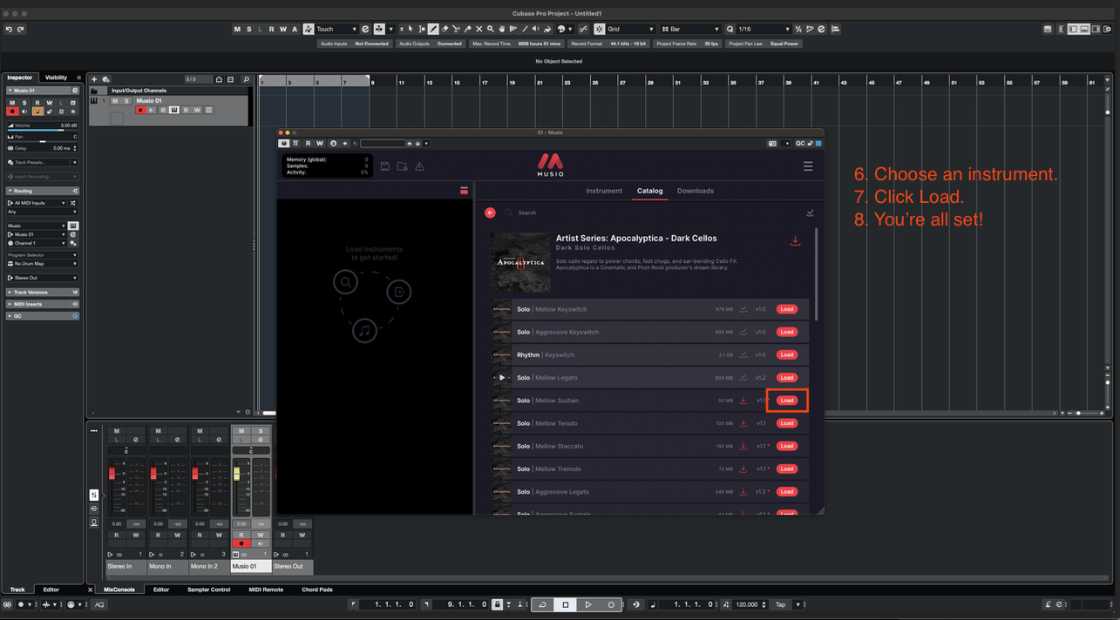The width and height of the screenshot is (1120, 620).
Task: Click the red list icon in Musio rack
Action: coord(464,191)
